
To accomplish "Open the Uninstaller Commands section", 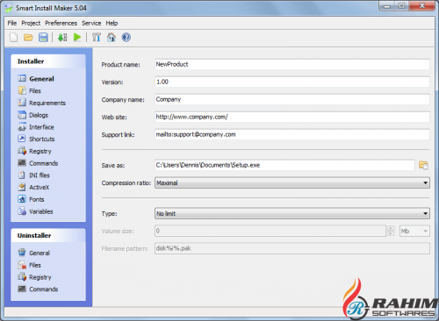I will tap(38, 289).
